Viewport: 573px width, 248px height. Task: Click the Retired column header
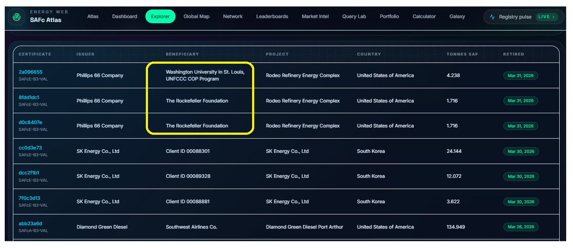[513, 54]
